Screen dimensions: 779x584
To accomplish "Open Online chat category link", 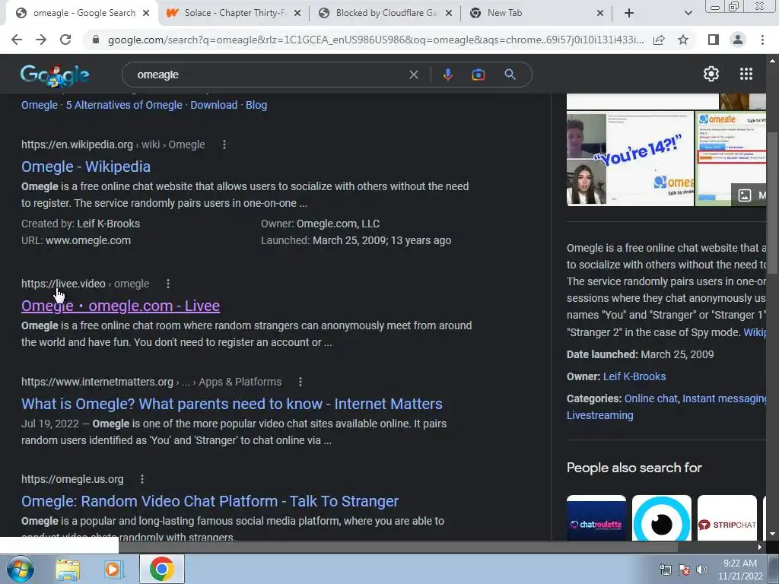I will pos(651,398).
